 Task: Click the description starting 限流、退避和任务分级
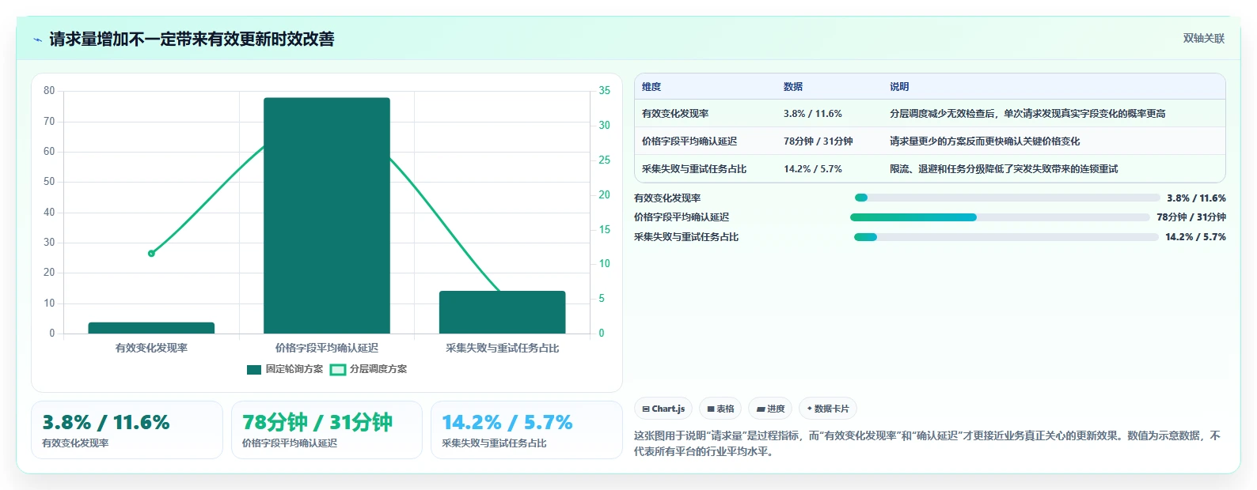coord(1004,169)
